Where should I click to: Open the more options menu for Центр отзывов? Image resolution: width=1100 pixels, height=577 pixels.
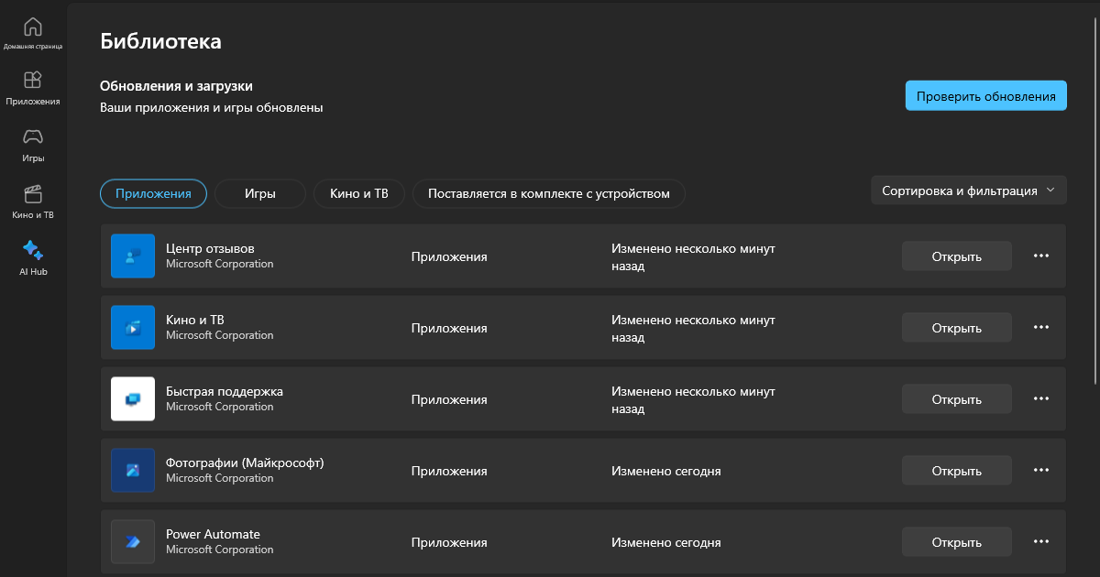[x=1040, y=256]
